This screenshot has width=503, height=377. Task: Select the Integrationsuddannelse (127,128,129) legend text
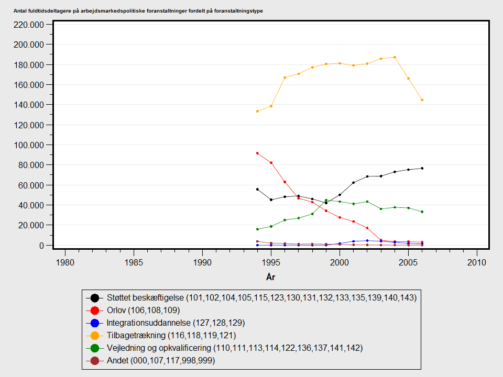click(176, 323)
